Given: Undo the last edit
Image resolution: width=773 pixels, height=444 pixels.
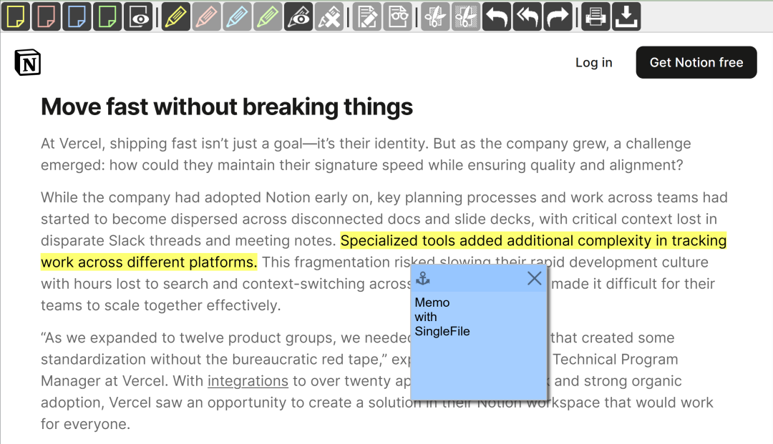Looking at the screenshot, I should 497,16.
